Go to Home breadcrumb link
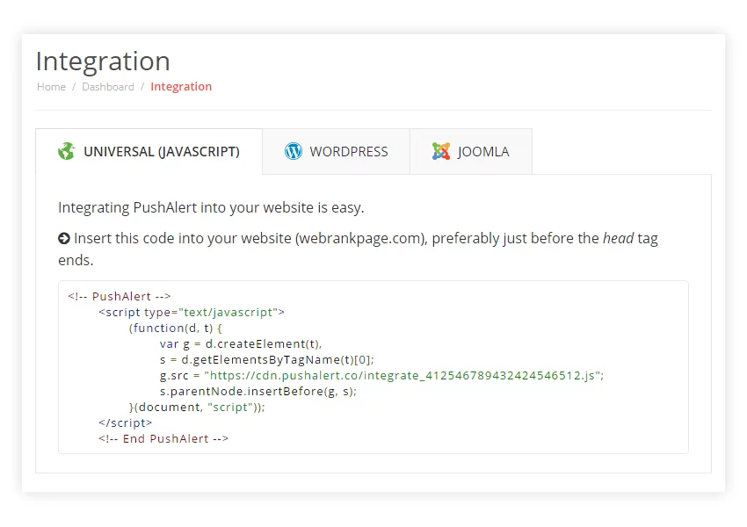 pos(51,87)
